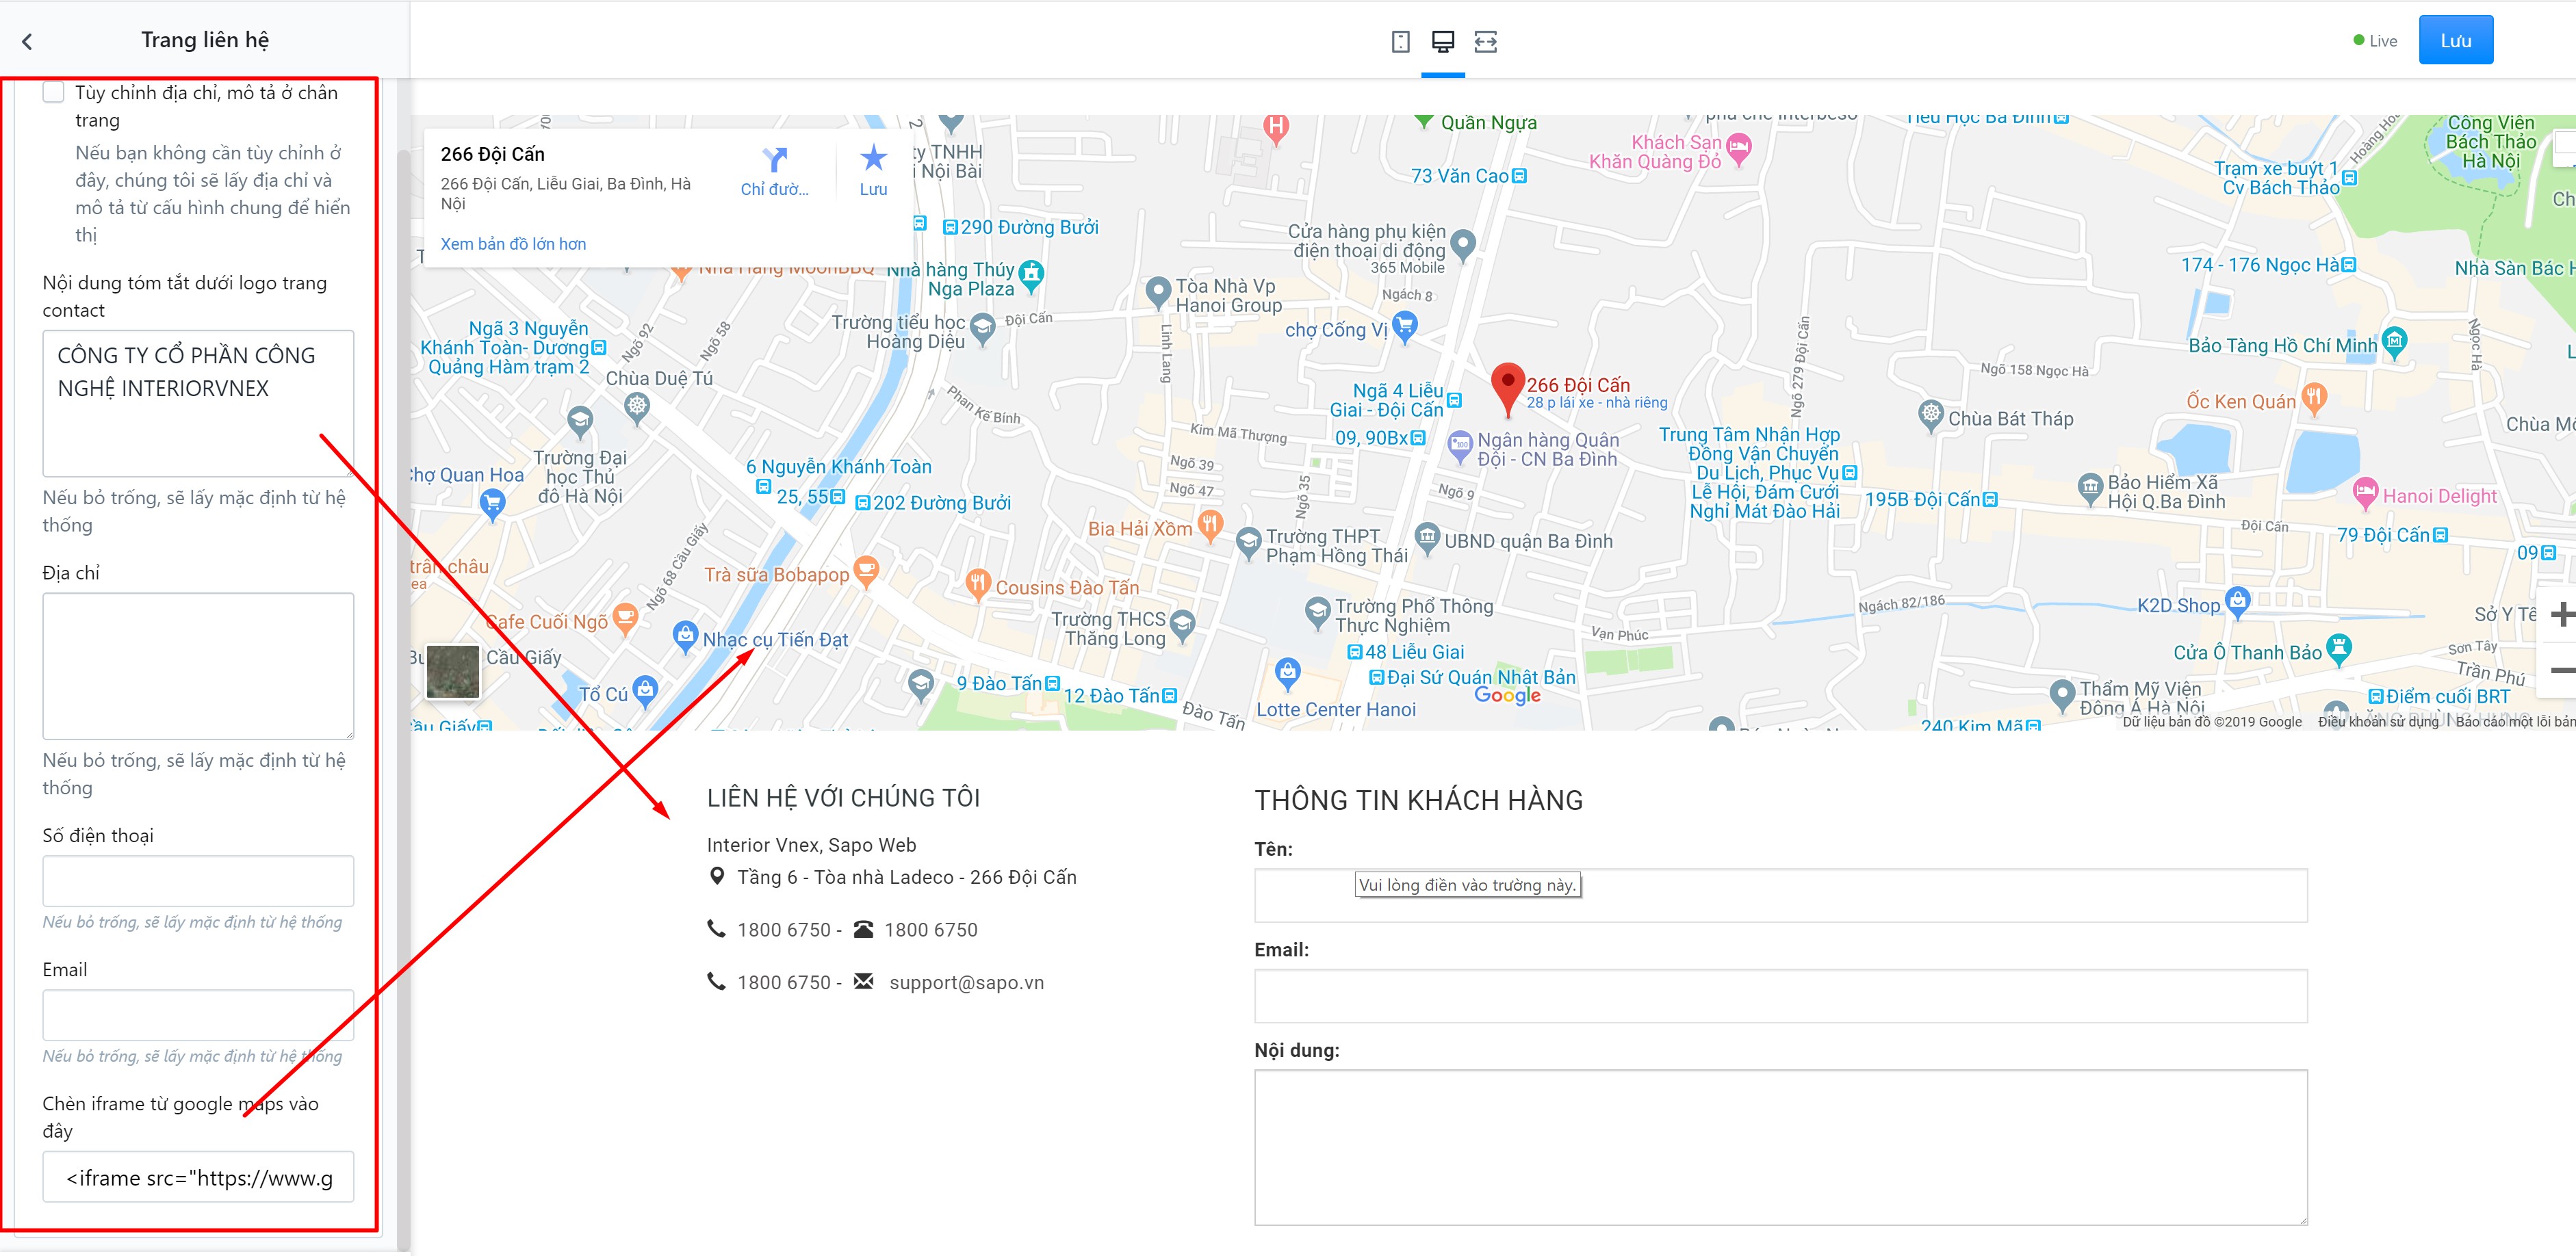Click the Live status indicator

2374,41
